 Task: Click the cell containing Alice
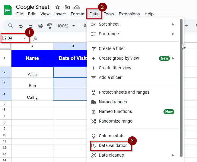[32, 72]
